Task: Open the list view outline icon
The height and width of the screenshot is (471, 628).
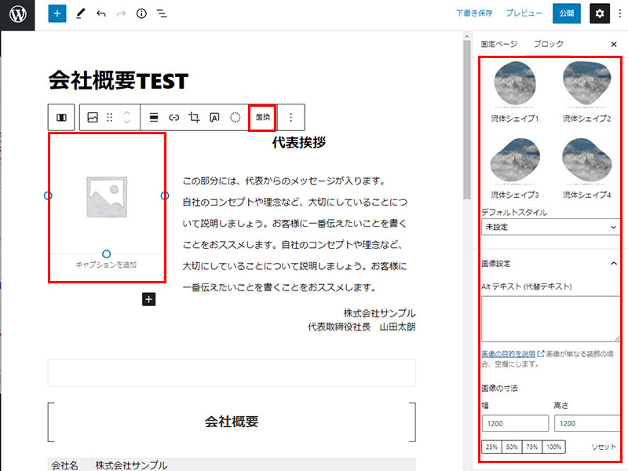Action: click(x=162, y=14)
